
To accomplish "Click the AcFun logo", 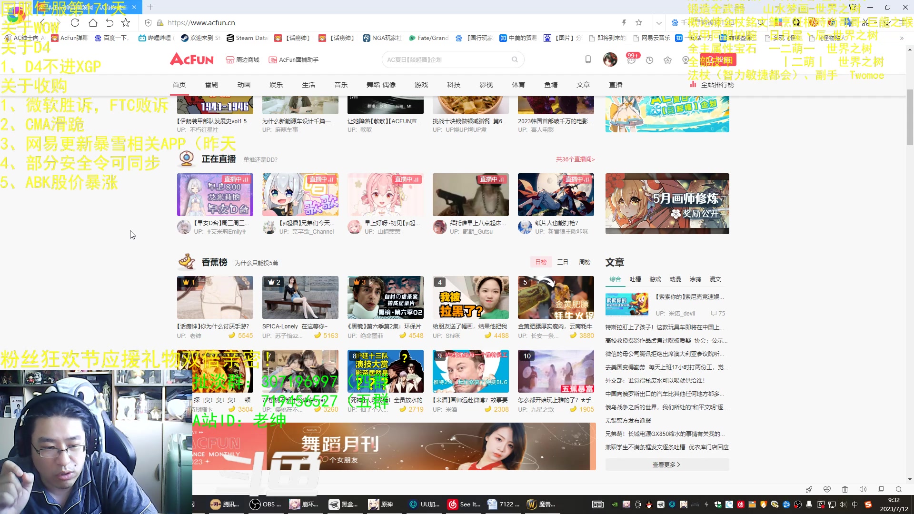I will pyautogui.click(x=192, y=59).
